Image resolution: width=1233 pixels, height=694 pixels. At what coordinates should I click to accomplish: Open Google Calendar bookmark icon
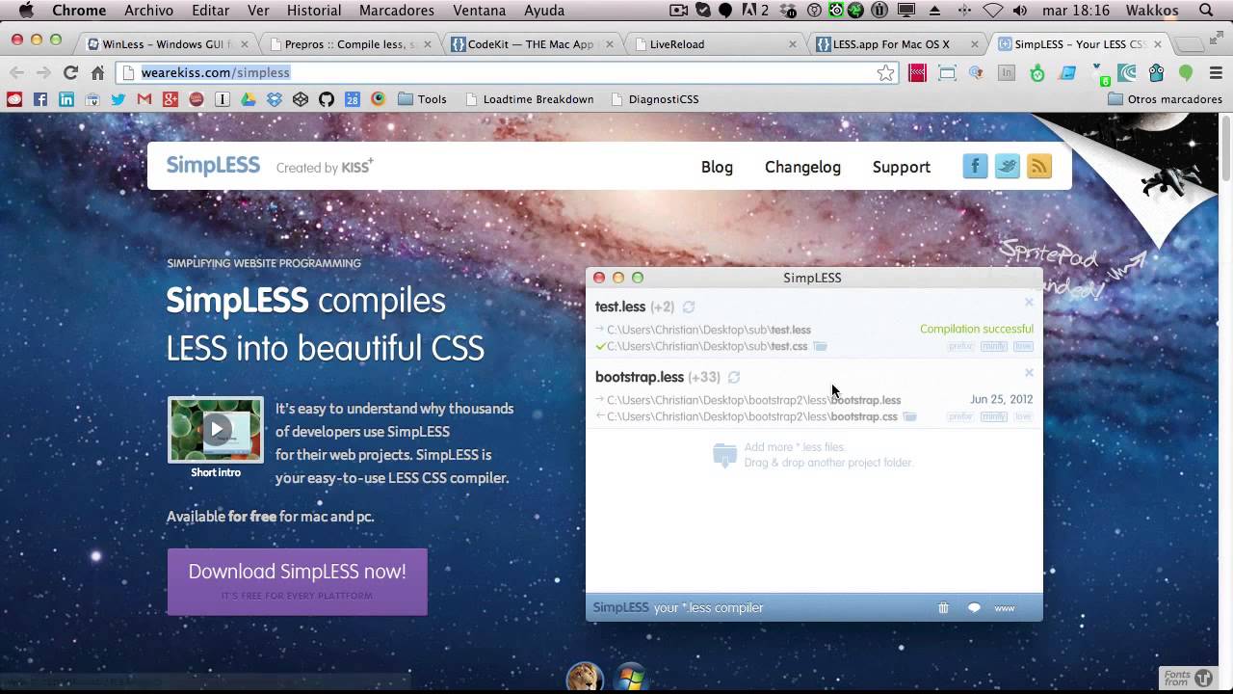click(353, 99)
